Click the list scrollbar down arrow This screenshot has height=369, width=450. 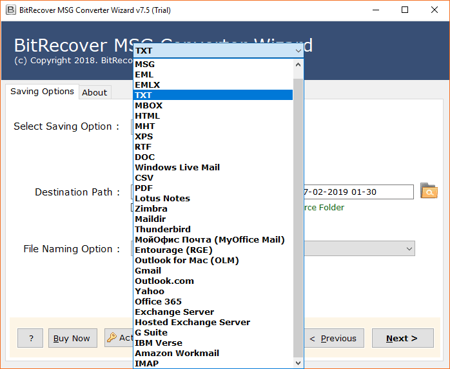[x=298, y=363]
